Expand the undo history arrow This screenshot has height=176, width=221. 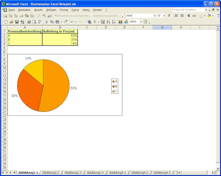[76, 22]
